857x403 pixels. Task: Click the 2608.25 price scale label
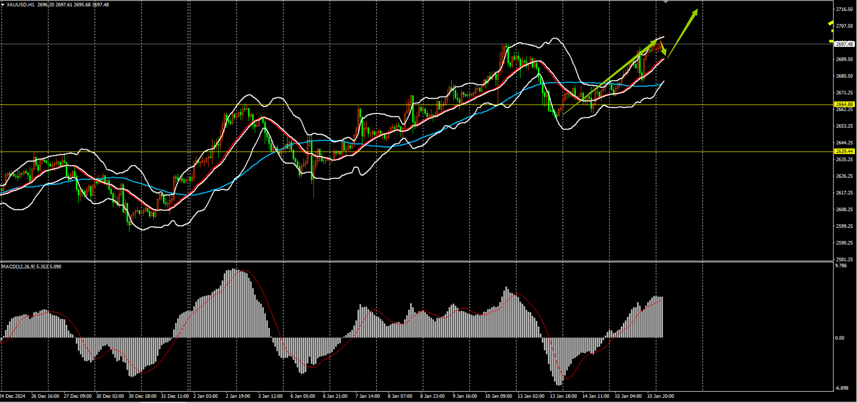[x=844, y=210]
